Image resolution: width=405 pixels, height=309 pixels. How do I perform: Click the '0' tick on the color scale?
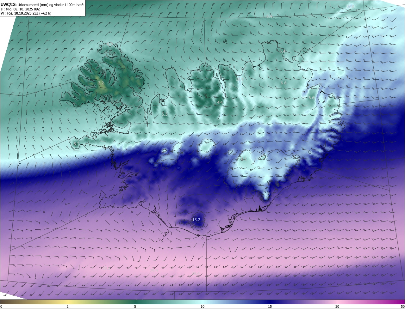click(x=1, y=306)
